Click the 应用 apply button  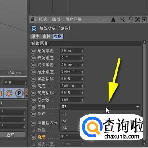pyautogui.click(x=11, y=135)
